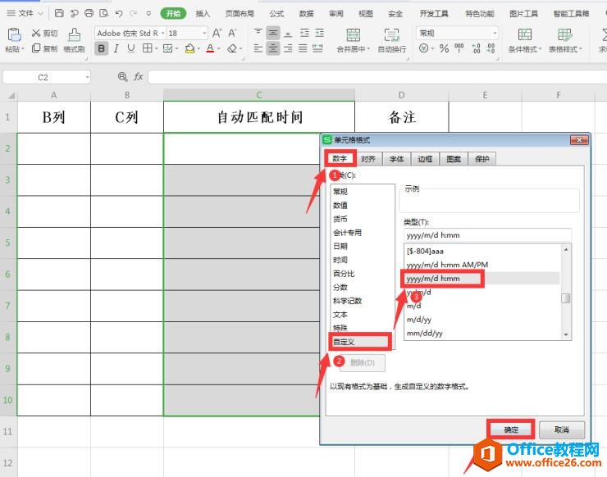This screenshot has height=477, width=607.
Task: Switch to the 公式 ribbon tab
Action: pos(276,14)
